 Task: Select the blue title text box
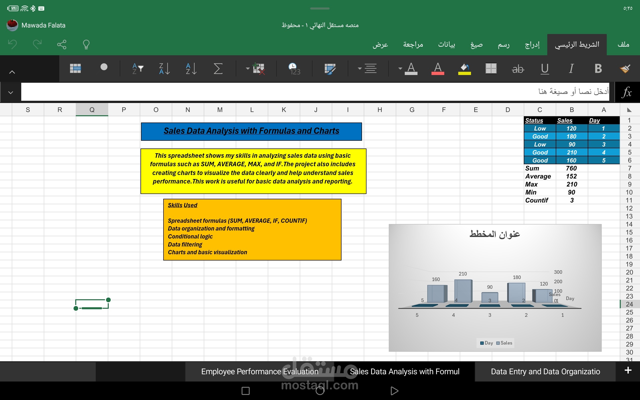click(x=251, y=131)
